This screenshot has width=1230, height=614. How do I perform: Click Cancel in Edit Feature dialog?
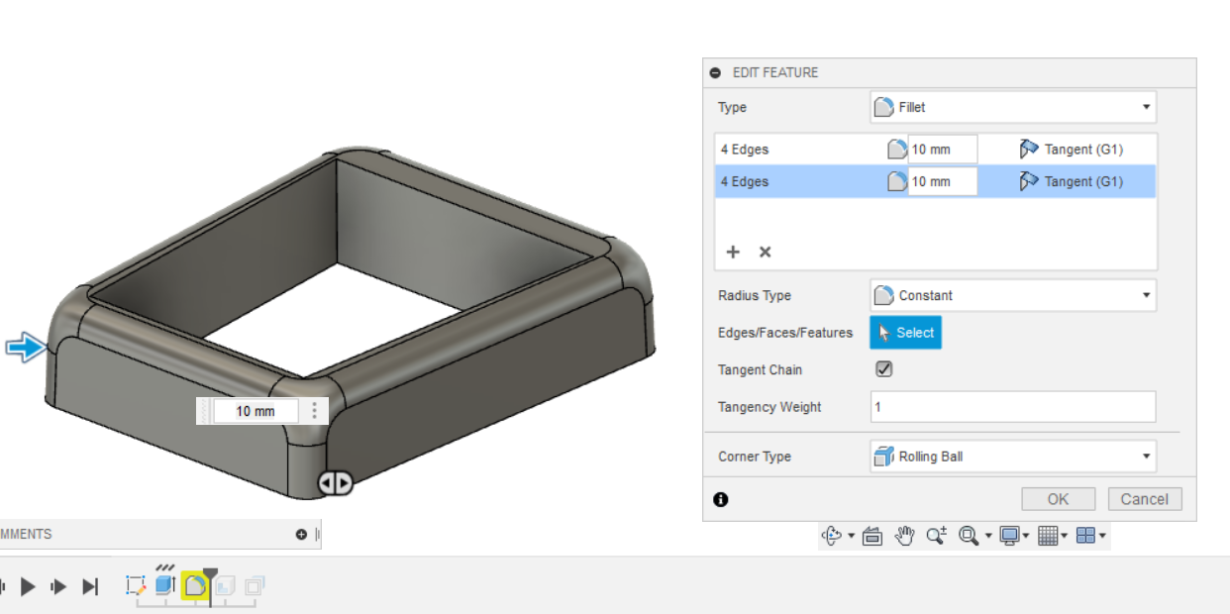[x=1144, y=499]
